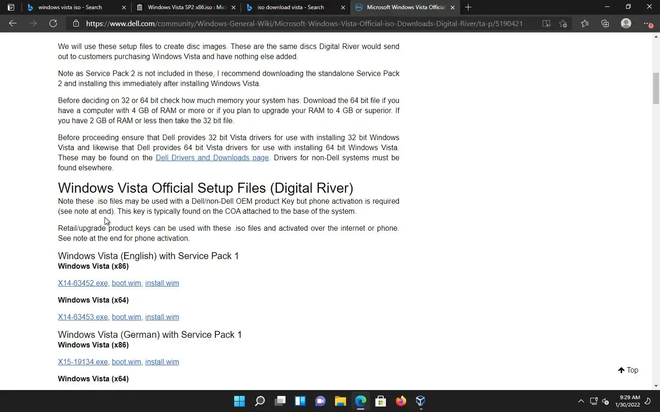Add this page to favorites
The width and height of the screenshot is (660, 412).
tap(563, 23)
